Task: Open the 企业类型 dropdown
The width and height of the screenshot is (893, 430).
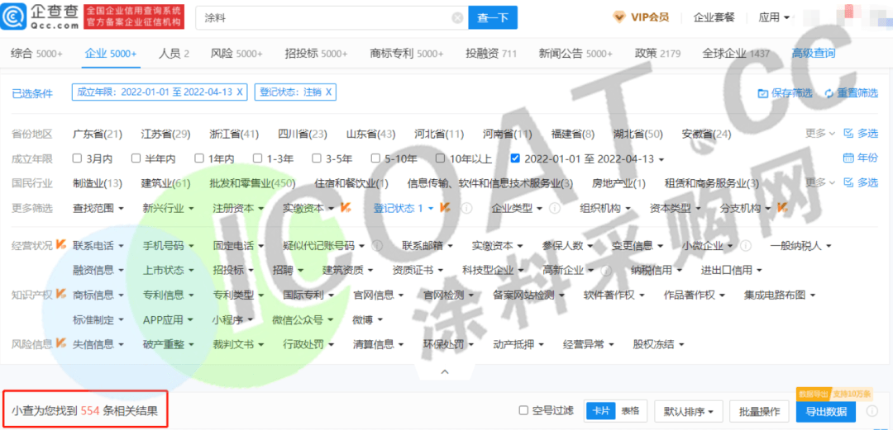Action: click(x=517, y=209)
